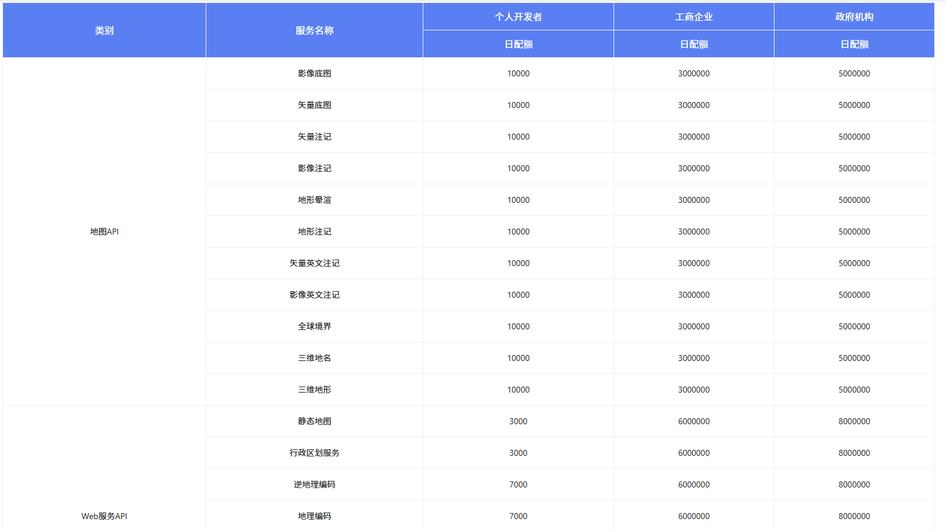Select the 个人开发者 header cell
Screen dimensions: 945x531
coord(518,17)
